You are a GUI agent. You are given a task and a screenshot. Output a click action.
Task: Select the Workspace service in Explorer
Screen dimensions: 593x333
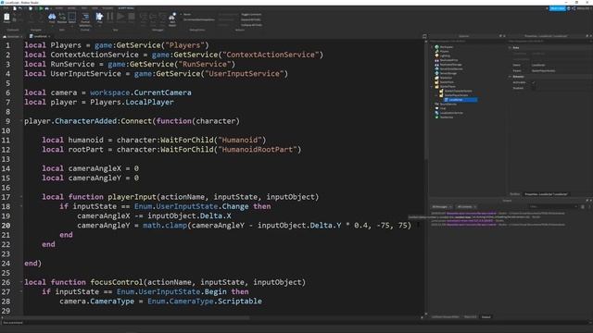(x=447, y=47)
